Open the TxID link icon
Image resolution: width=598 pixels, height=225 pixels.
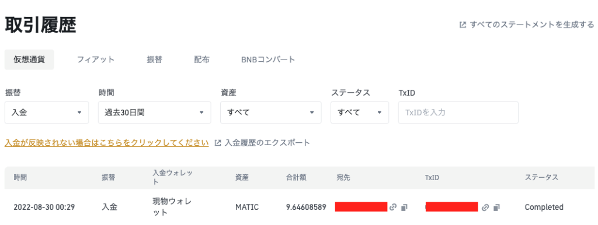[x=485, y=208]
